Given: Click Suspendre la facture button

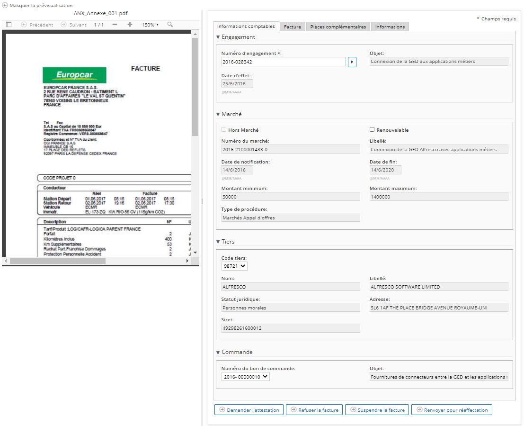Looking at the screenshot, I should (x=377, y=410).
